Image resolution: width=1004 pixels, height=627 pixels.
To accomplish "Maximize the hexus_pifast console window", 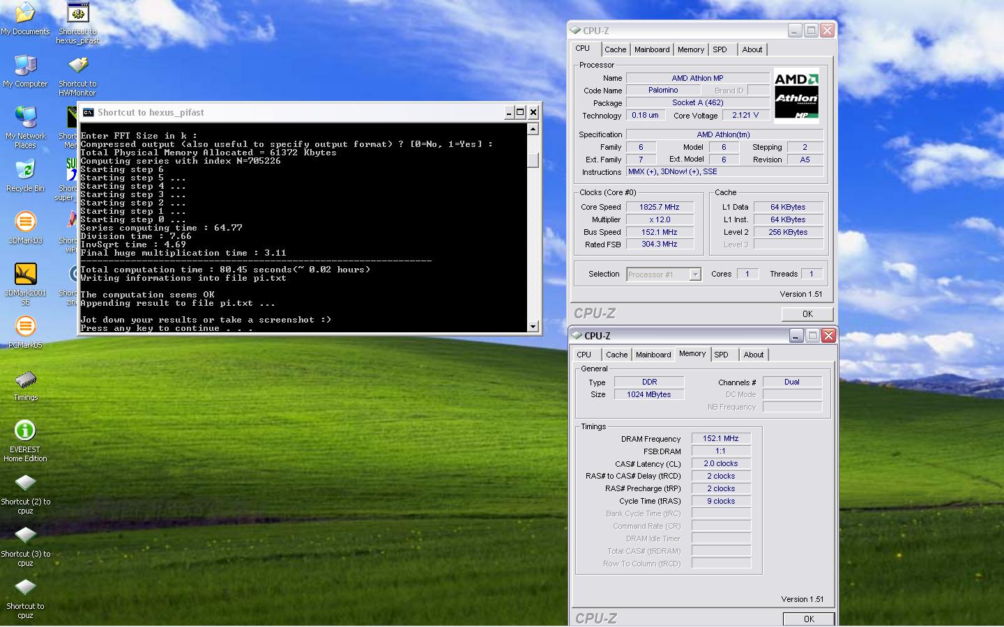I will [521, 112].
